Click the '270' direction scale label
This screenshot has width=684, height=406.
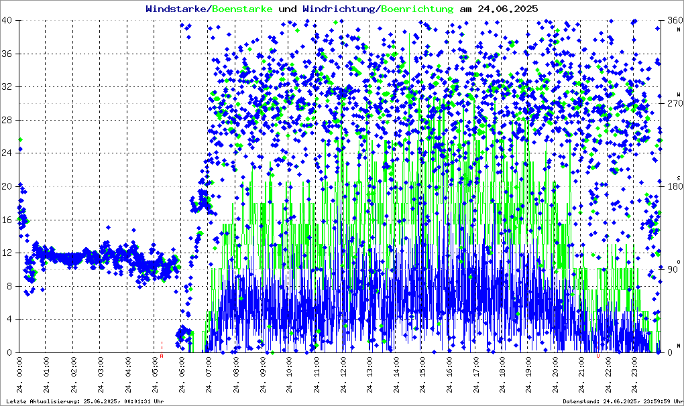click(x=675, y=104)
